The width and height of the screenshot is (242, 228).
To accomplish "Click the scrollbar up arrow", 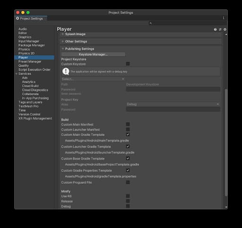I will point(226,34).
